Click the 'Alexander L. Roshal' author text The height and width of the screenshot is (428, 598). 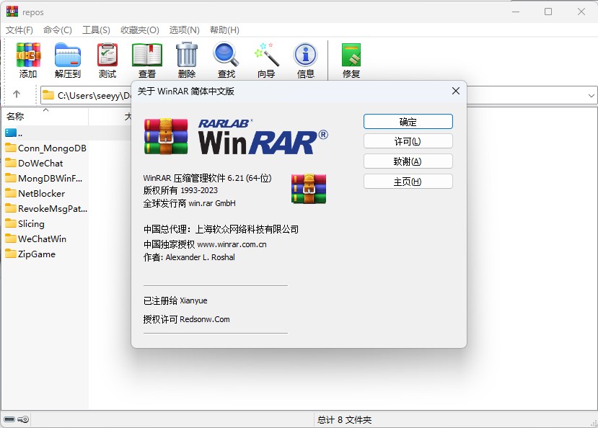tap(201, 257)
